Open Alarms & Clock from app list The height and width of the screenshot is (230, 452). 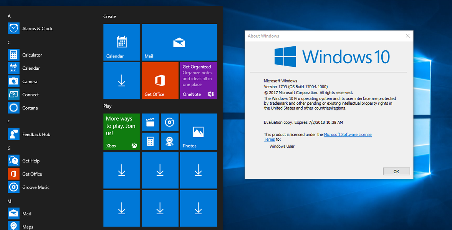pos(30,28)
